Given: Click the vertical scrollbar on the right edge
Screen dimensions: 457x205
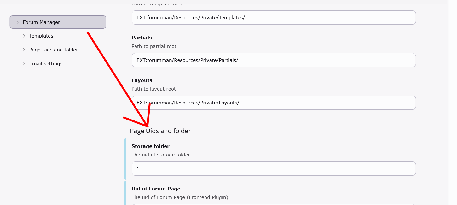Looking at the screenshot, I should (452, 102).
